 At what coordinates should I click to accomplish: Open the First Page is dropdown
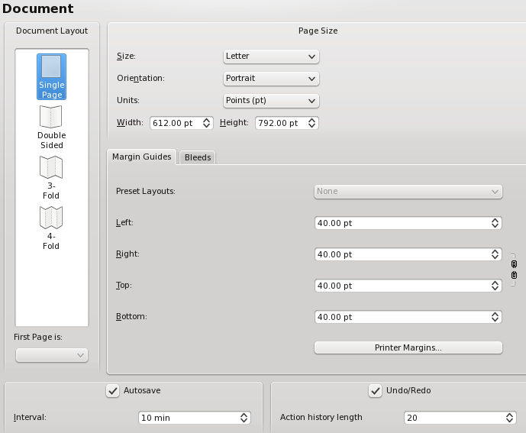[52, 355]
